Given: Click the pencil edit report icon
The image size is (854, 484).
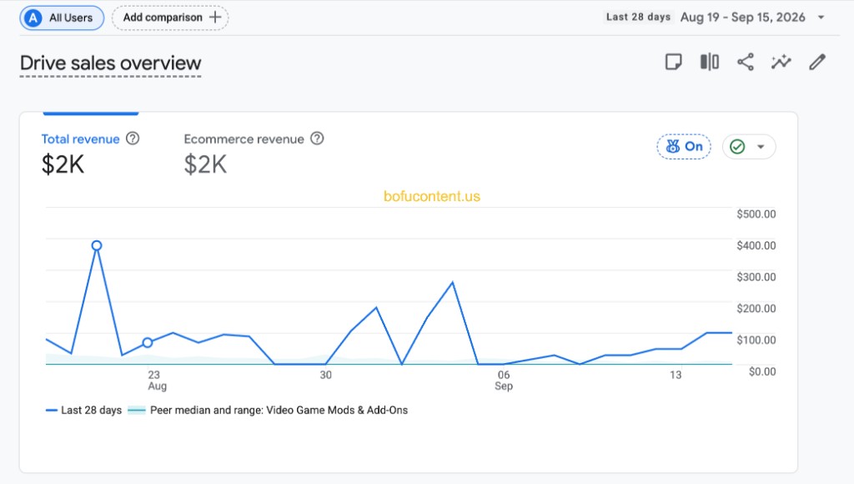Looking at the screenshot, I should [817, 62].
